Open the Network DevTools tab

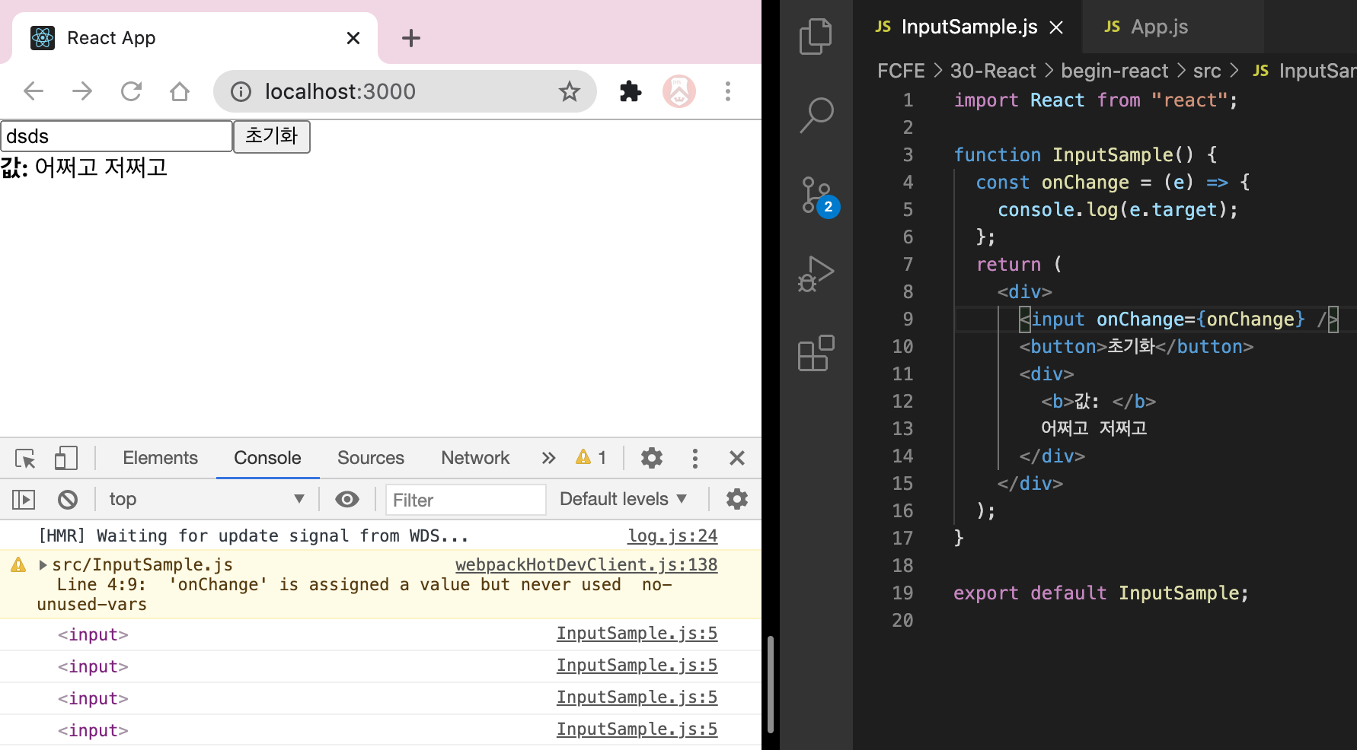pos(475,458)
